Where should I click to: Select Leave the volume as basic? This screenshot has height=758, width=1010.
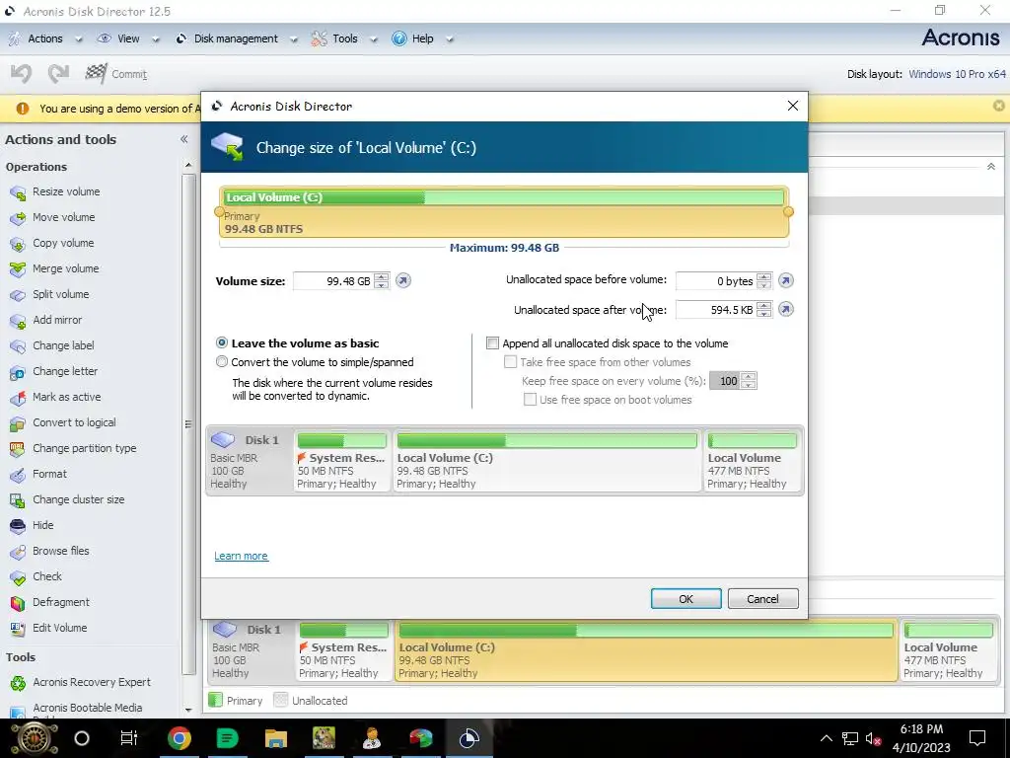[x=222, y=342]
